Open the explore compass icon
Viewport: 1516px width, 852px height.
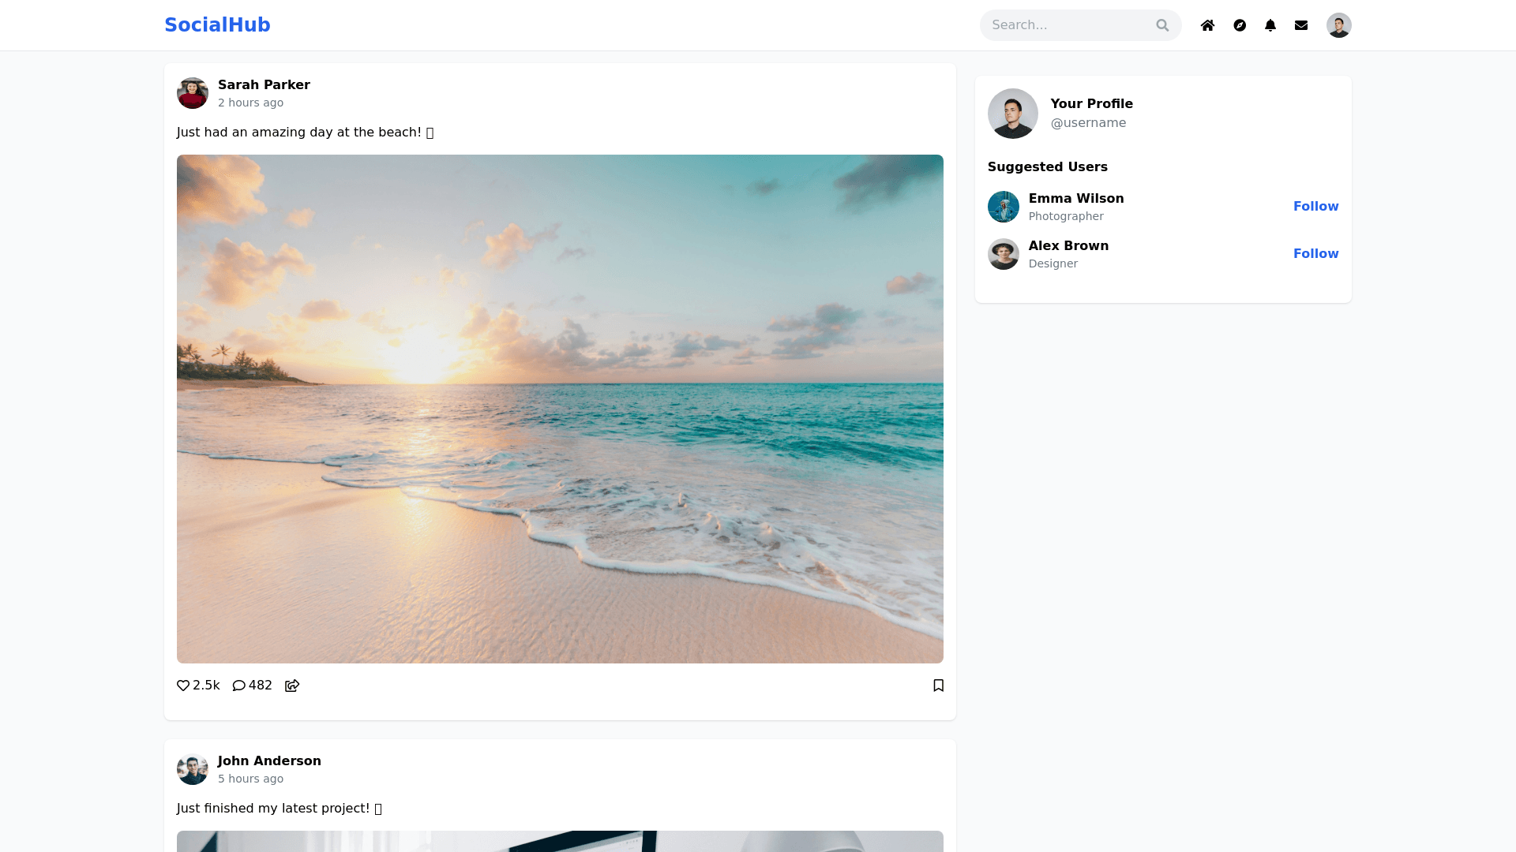[1240, 25]
